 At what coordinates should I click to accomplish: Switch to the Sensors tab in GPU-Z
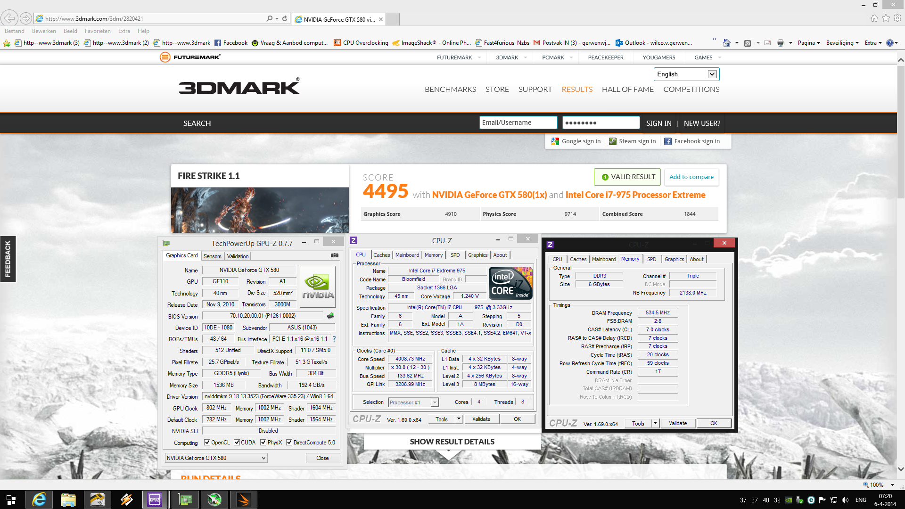point(212,256)
